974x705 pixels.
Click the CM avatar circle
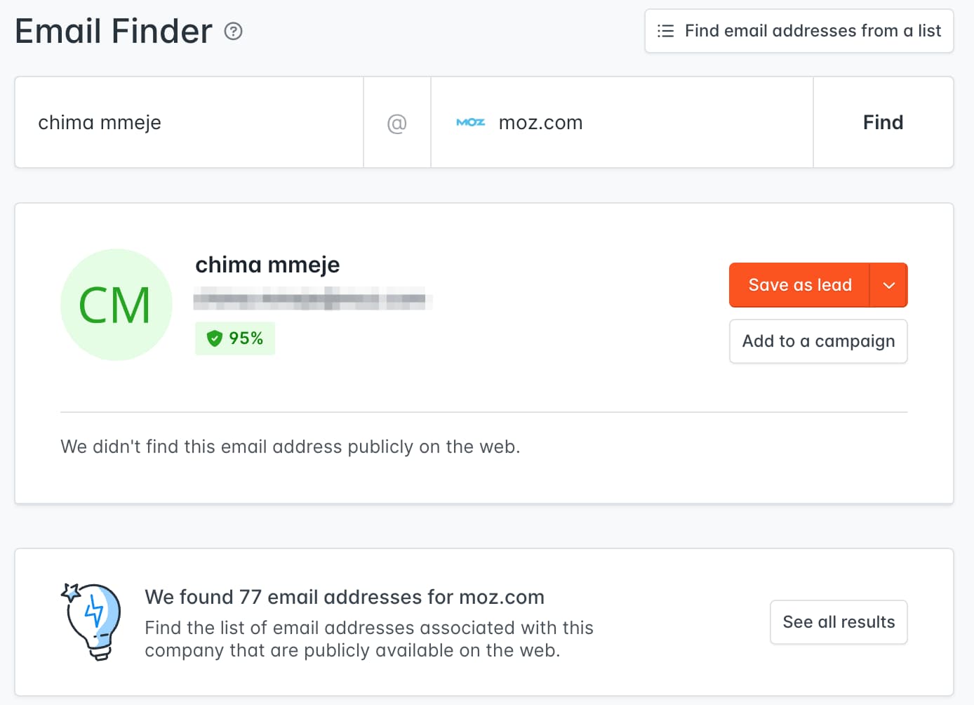(116, 305)
